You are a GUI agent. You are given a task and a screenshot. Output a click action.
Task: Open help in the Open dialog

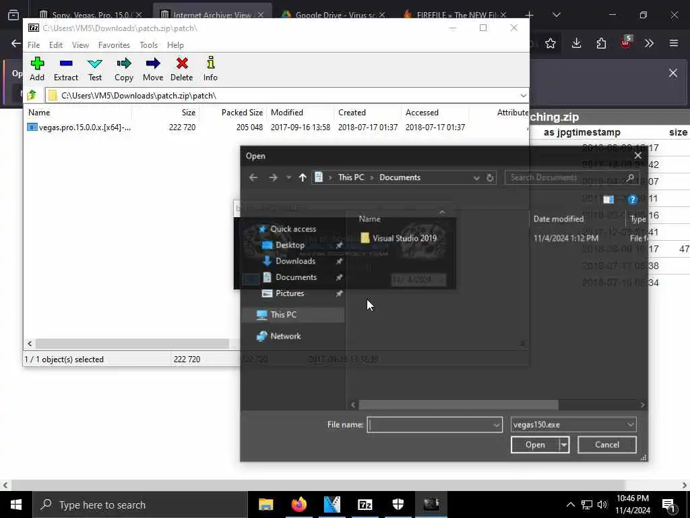[632, 200]
